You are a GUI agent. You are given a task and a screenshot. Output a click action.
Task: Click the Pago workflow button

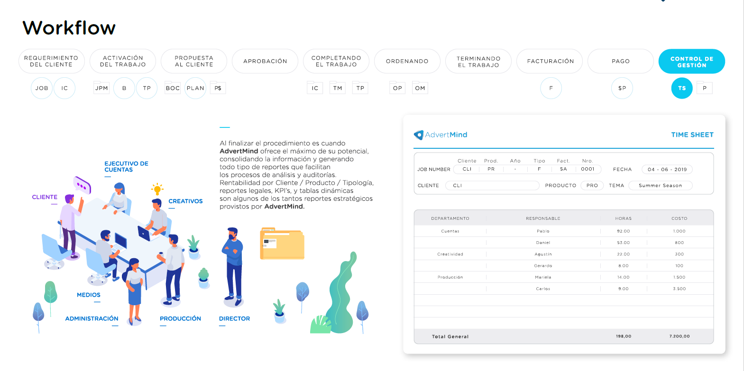click(620, 62)
